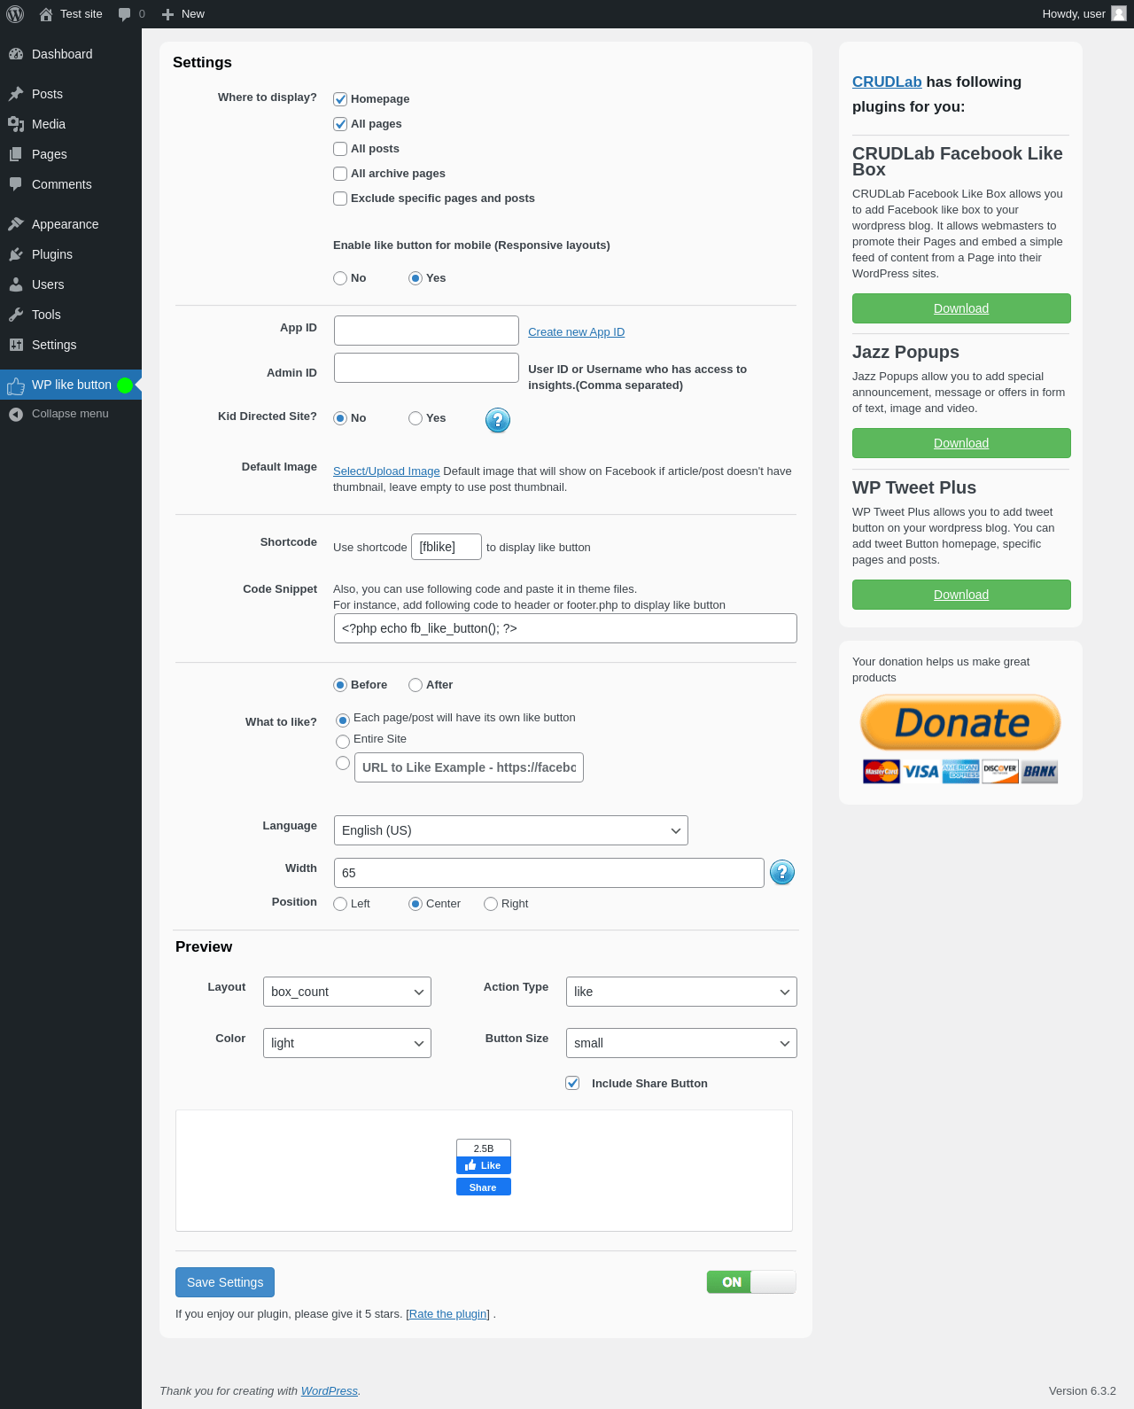The height and width of the screenshot is (1409, 1134).
Task: Download the Jazz Popups plugin
Action: coord(961,443)
